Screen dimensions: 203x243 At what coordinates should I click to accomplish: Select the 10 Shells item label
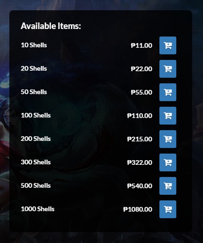tap(34, 45)
